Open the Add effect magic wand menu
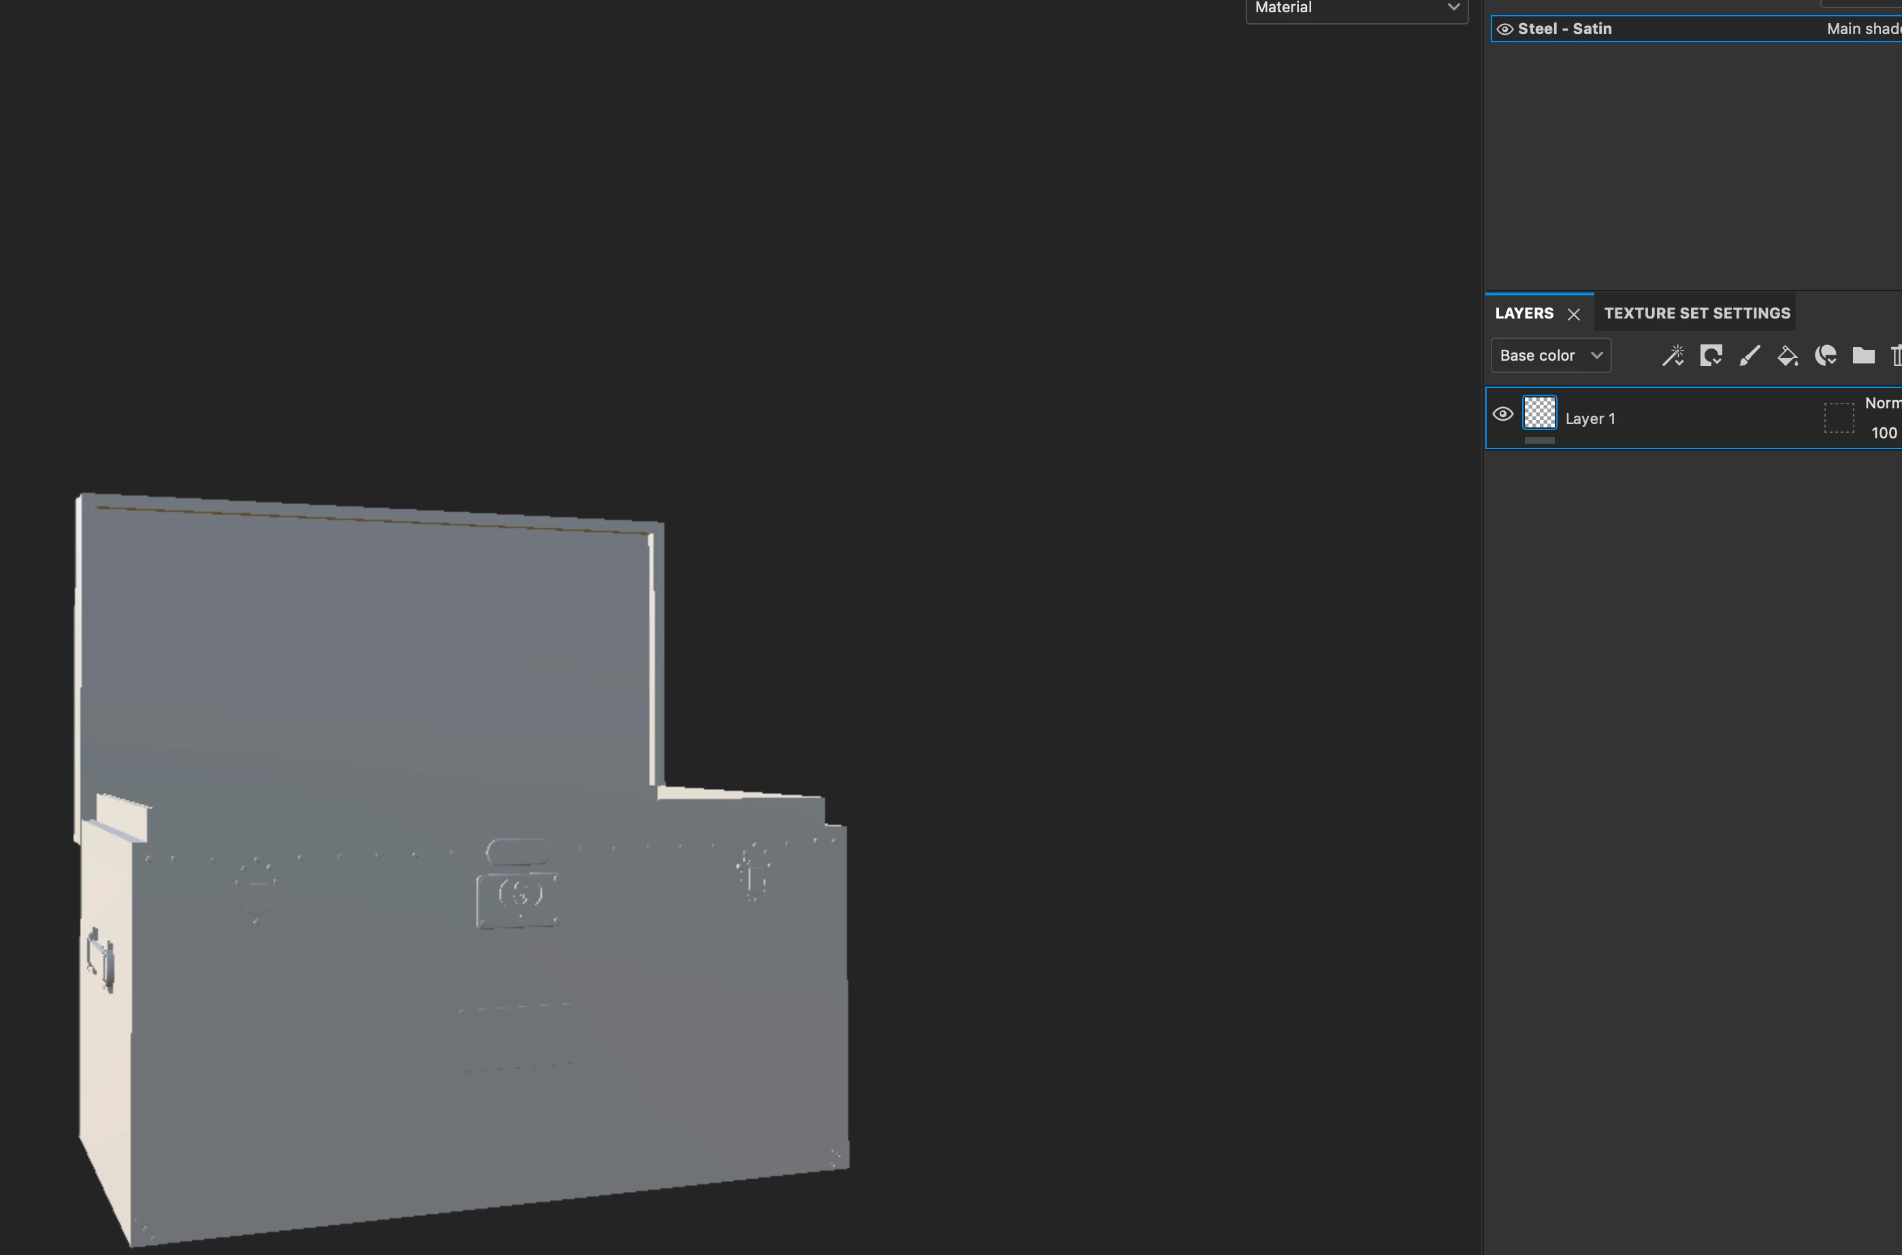 tap(1673, 355)
